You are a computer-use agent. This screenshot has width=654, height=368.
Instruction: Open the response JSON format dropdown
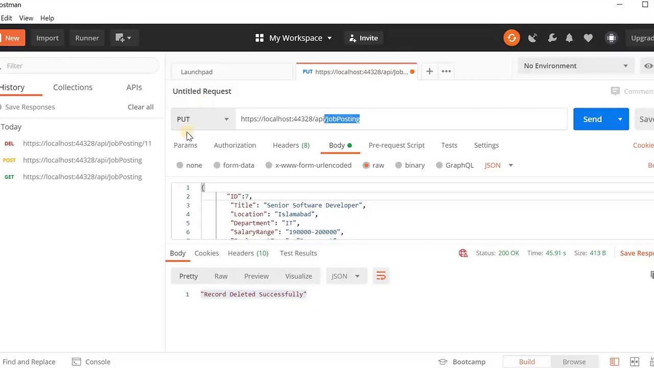click(345, 276)
